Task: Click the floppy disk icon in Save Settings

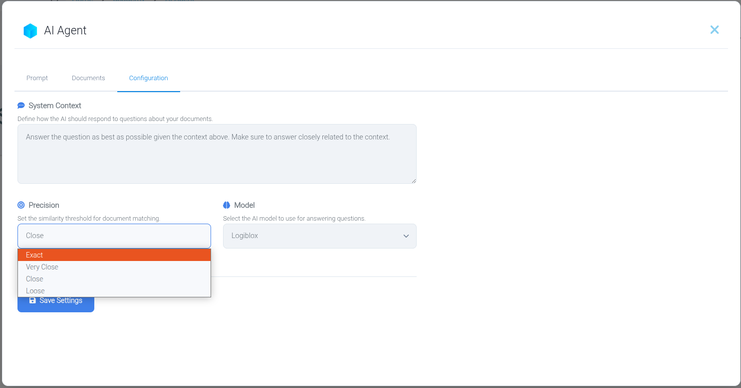Action: [32, 300]
